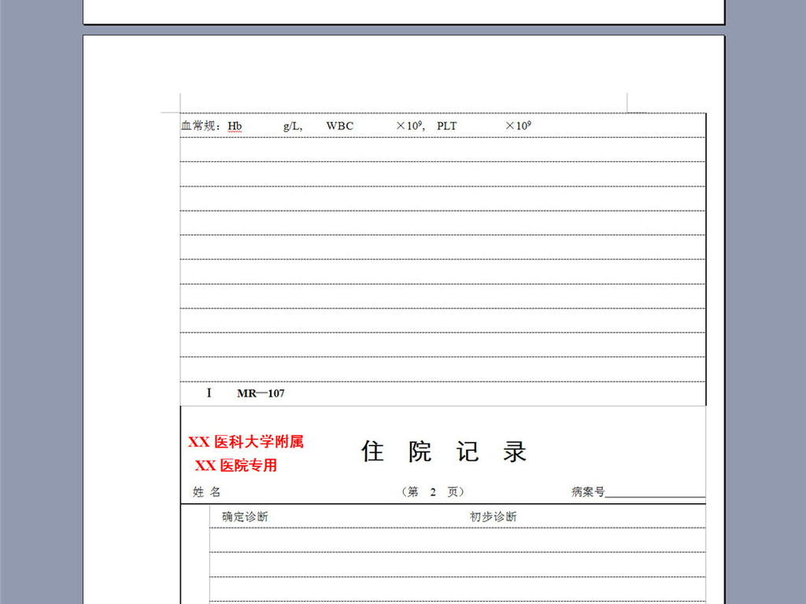This screenshot has width=806, height=604.
Task: Click the WBC label in blood test line
Action: pos(340,126)
